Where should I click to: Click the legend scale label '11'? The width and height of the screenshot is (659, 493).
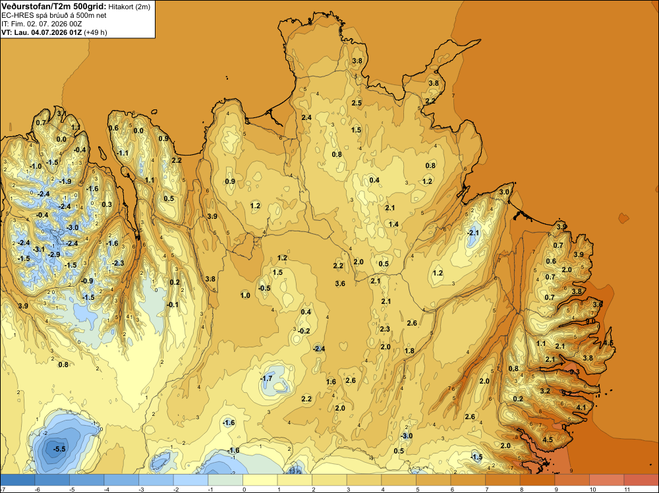(x=627, y=489)
